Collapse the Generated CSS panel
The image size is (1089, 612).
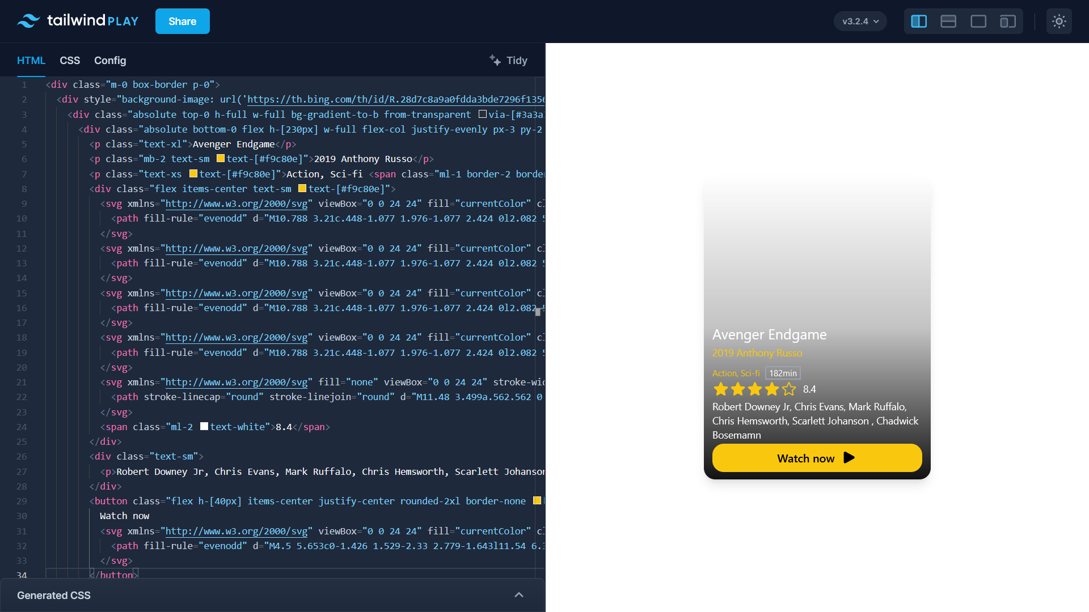coord(519,595)
